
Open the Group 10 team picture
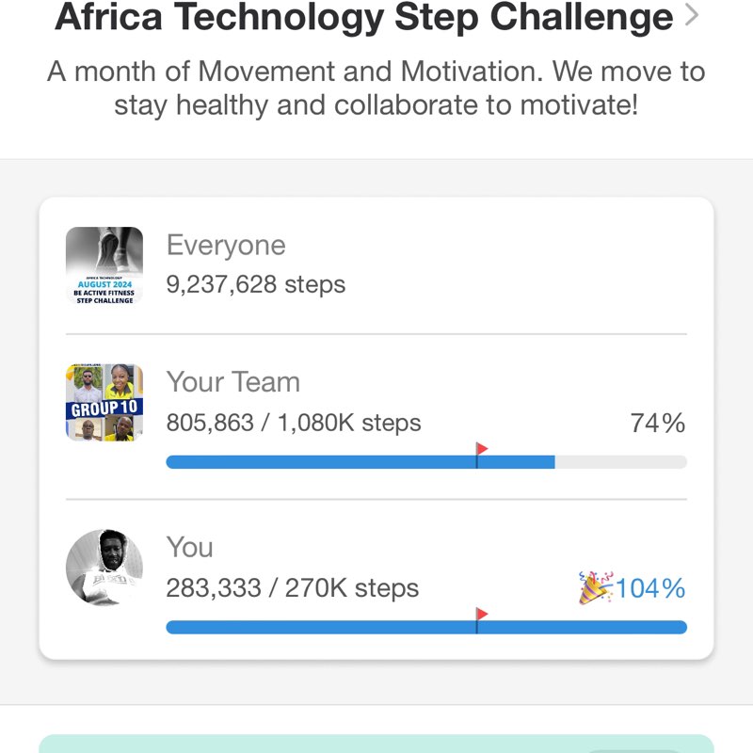[x=104, y=403]
